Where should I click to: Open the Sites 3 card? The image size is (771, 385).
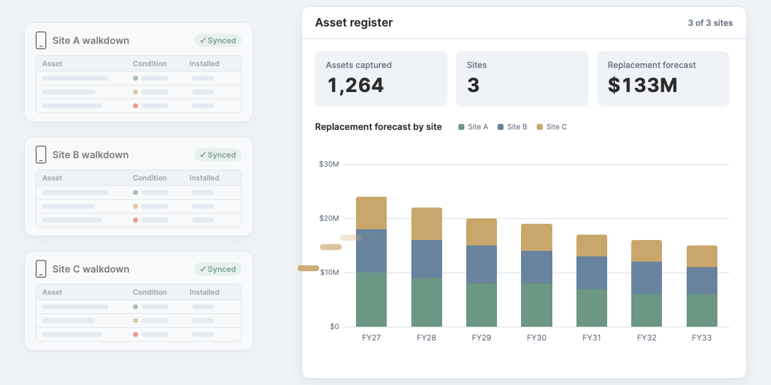click(x=522, y=79)
